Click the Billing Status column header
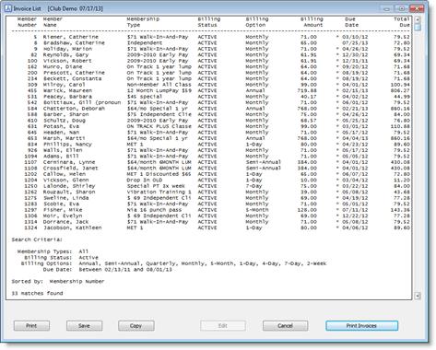 point(209,22)
